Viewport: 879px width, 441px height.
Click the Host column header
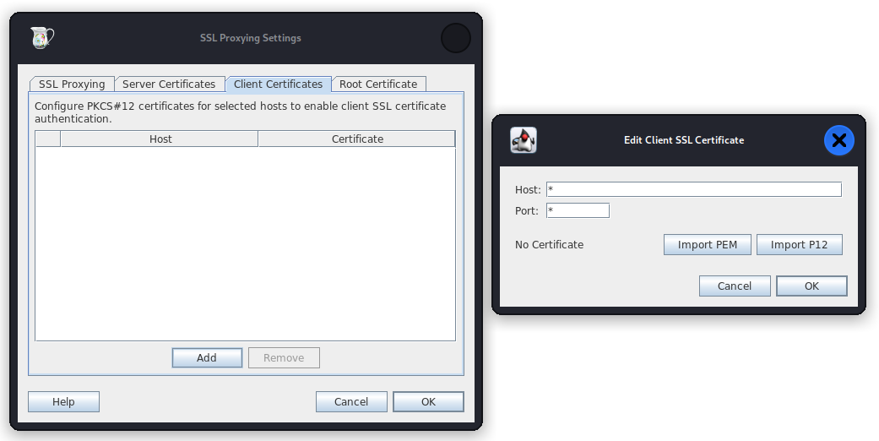tap(160, 139)
